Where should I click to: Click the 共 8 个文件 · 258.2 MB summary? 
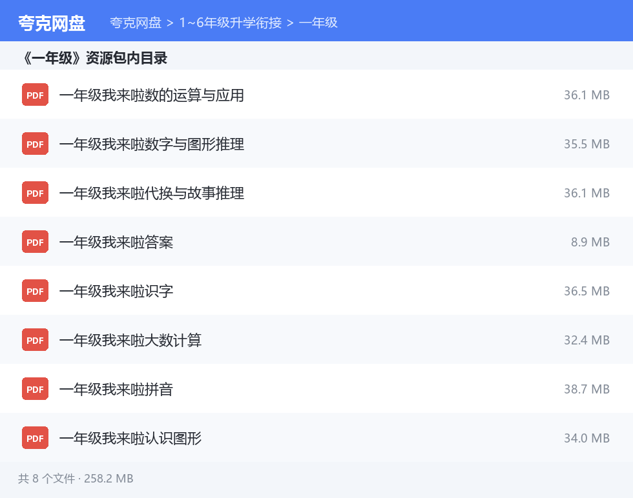click(x=76, y=479)
